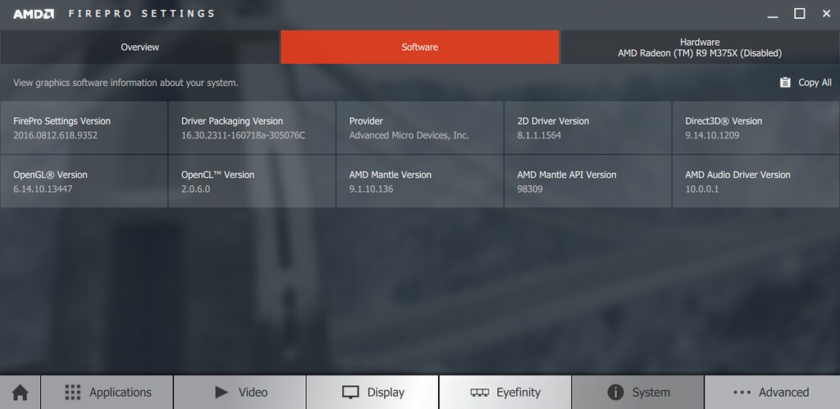Open the Video section label

click(253, 393)
